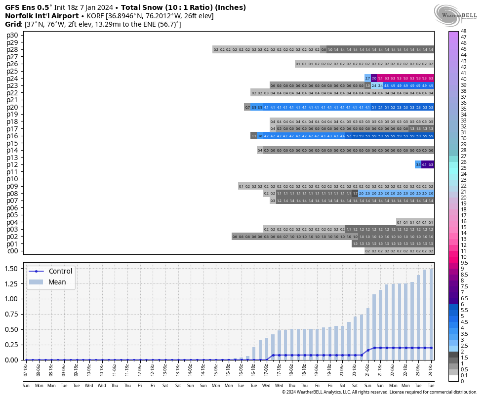The height and width of the screenshot is (399, 486).
Task: Click the 0.7 cell in row p20
Action: 247,107
